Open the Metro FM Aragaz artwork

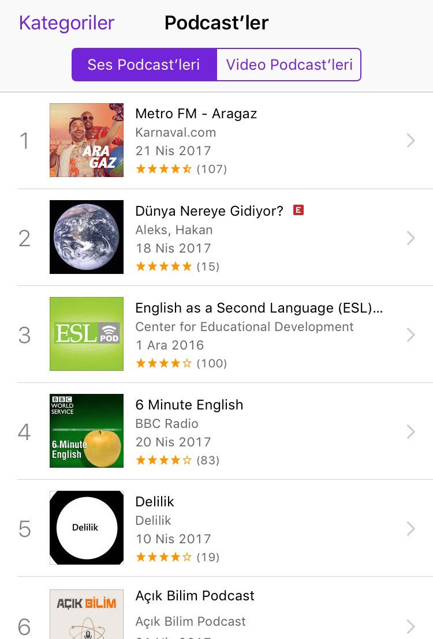coord(87,140)
